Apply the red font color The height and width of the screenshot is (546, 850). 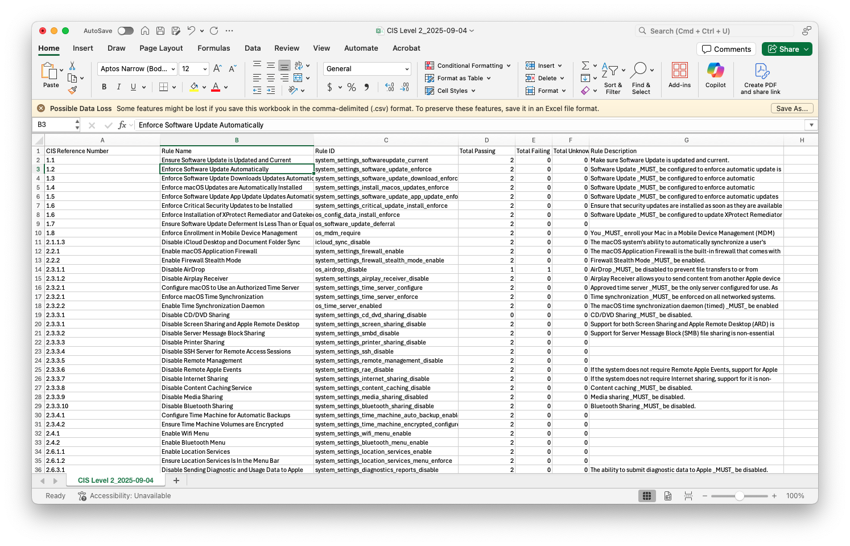[216, 87]
